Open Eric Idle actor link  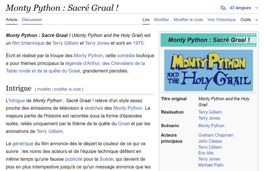[206, 153]
